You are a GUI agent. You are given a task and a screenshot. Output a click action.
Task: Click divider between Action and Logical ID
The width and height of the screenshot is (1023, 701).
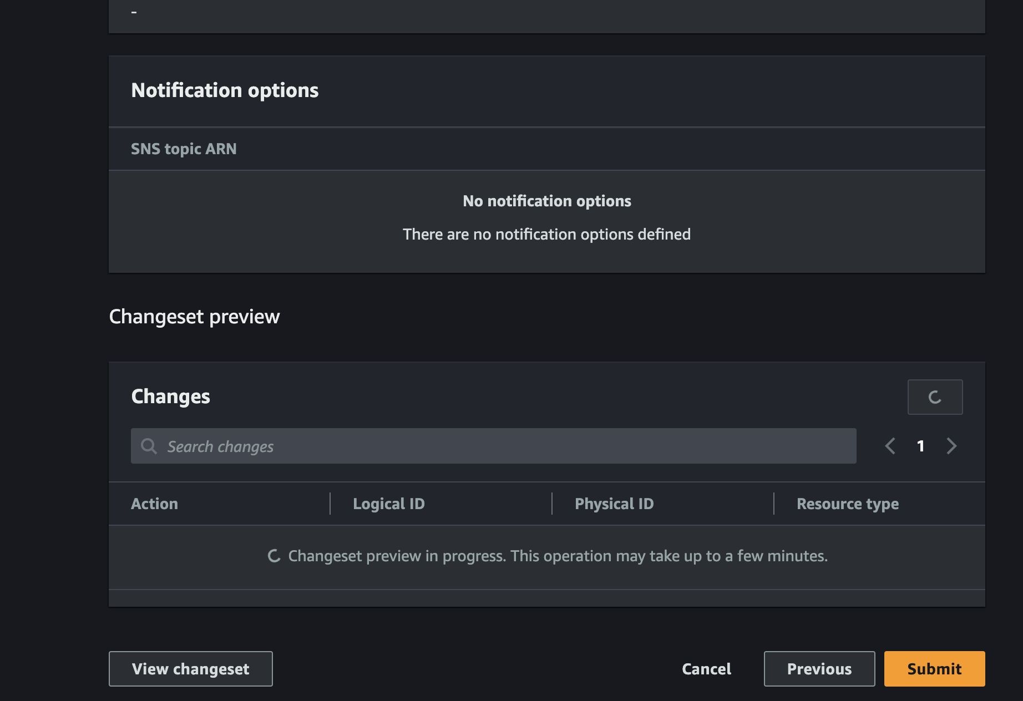click(x=330, y=504)
